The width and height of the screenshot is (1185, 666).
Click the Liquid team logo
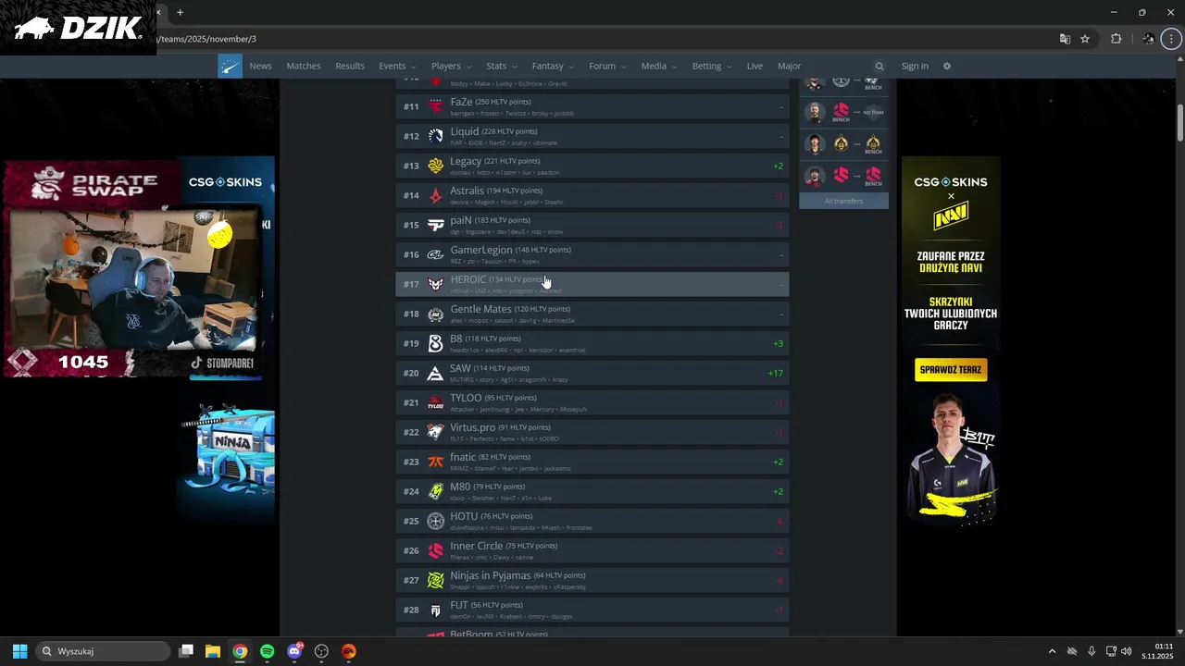pyautogui.click(x=435, y=136)
